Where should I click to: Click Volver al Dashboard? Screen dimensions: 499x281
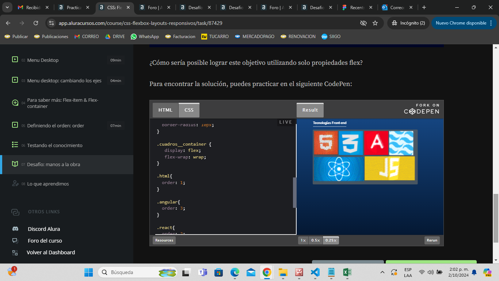[51, 252]
